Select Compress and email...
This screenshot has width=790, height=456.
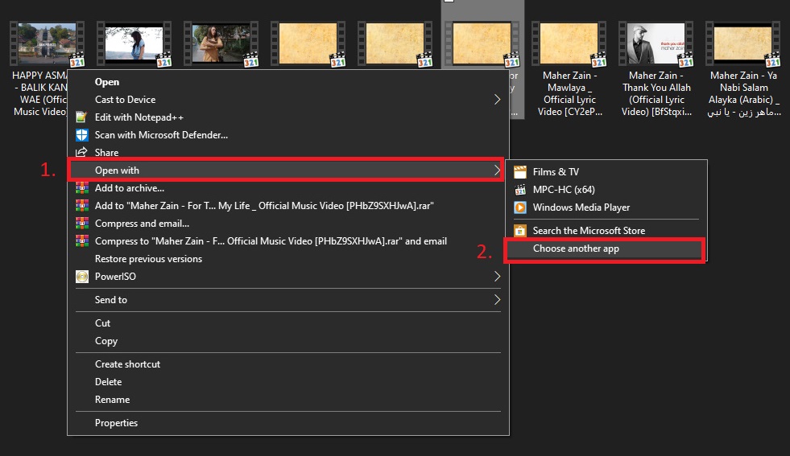(288, 223)
